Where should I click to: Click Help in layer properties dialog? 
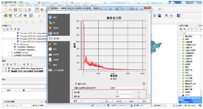pyautogui.click(x=144, y=101)
